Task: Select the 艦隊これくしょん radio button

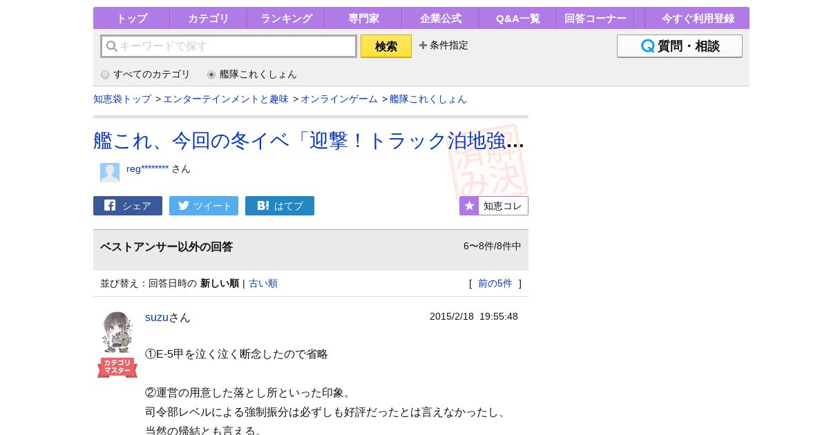Action: (x=211, y=75)
